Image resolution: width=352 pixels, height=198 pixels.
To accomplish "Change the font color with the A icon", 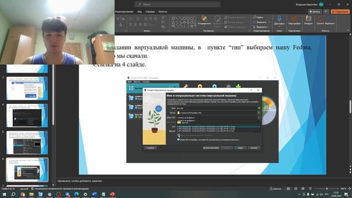I will pyautogui.click(x=120, y=24).
